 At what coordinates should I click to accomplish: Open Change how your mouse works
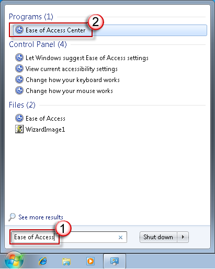69,91
